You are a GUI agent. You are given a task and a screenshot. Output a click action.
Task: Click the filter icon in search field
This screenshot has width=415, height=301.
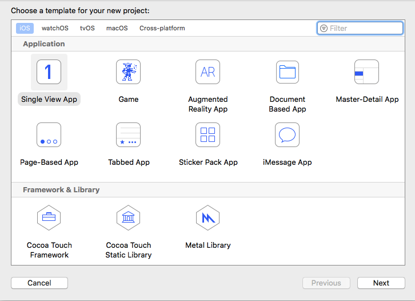[324, 28]
